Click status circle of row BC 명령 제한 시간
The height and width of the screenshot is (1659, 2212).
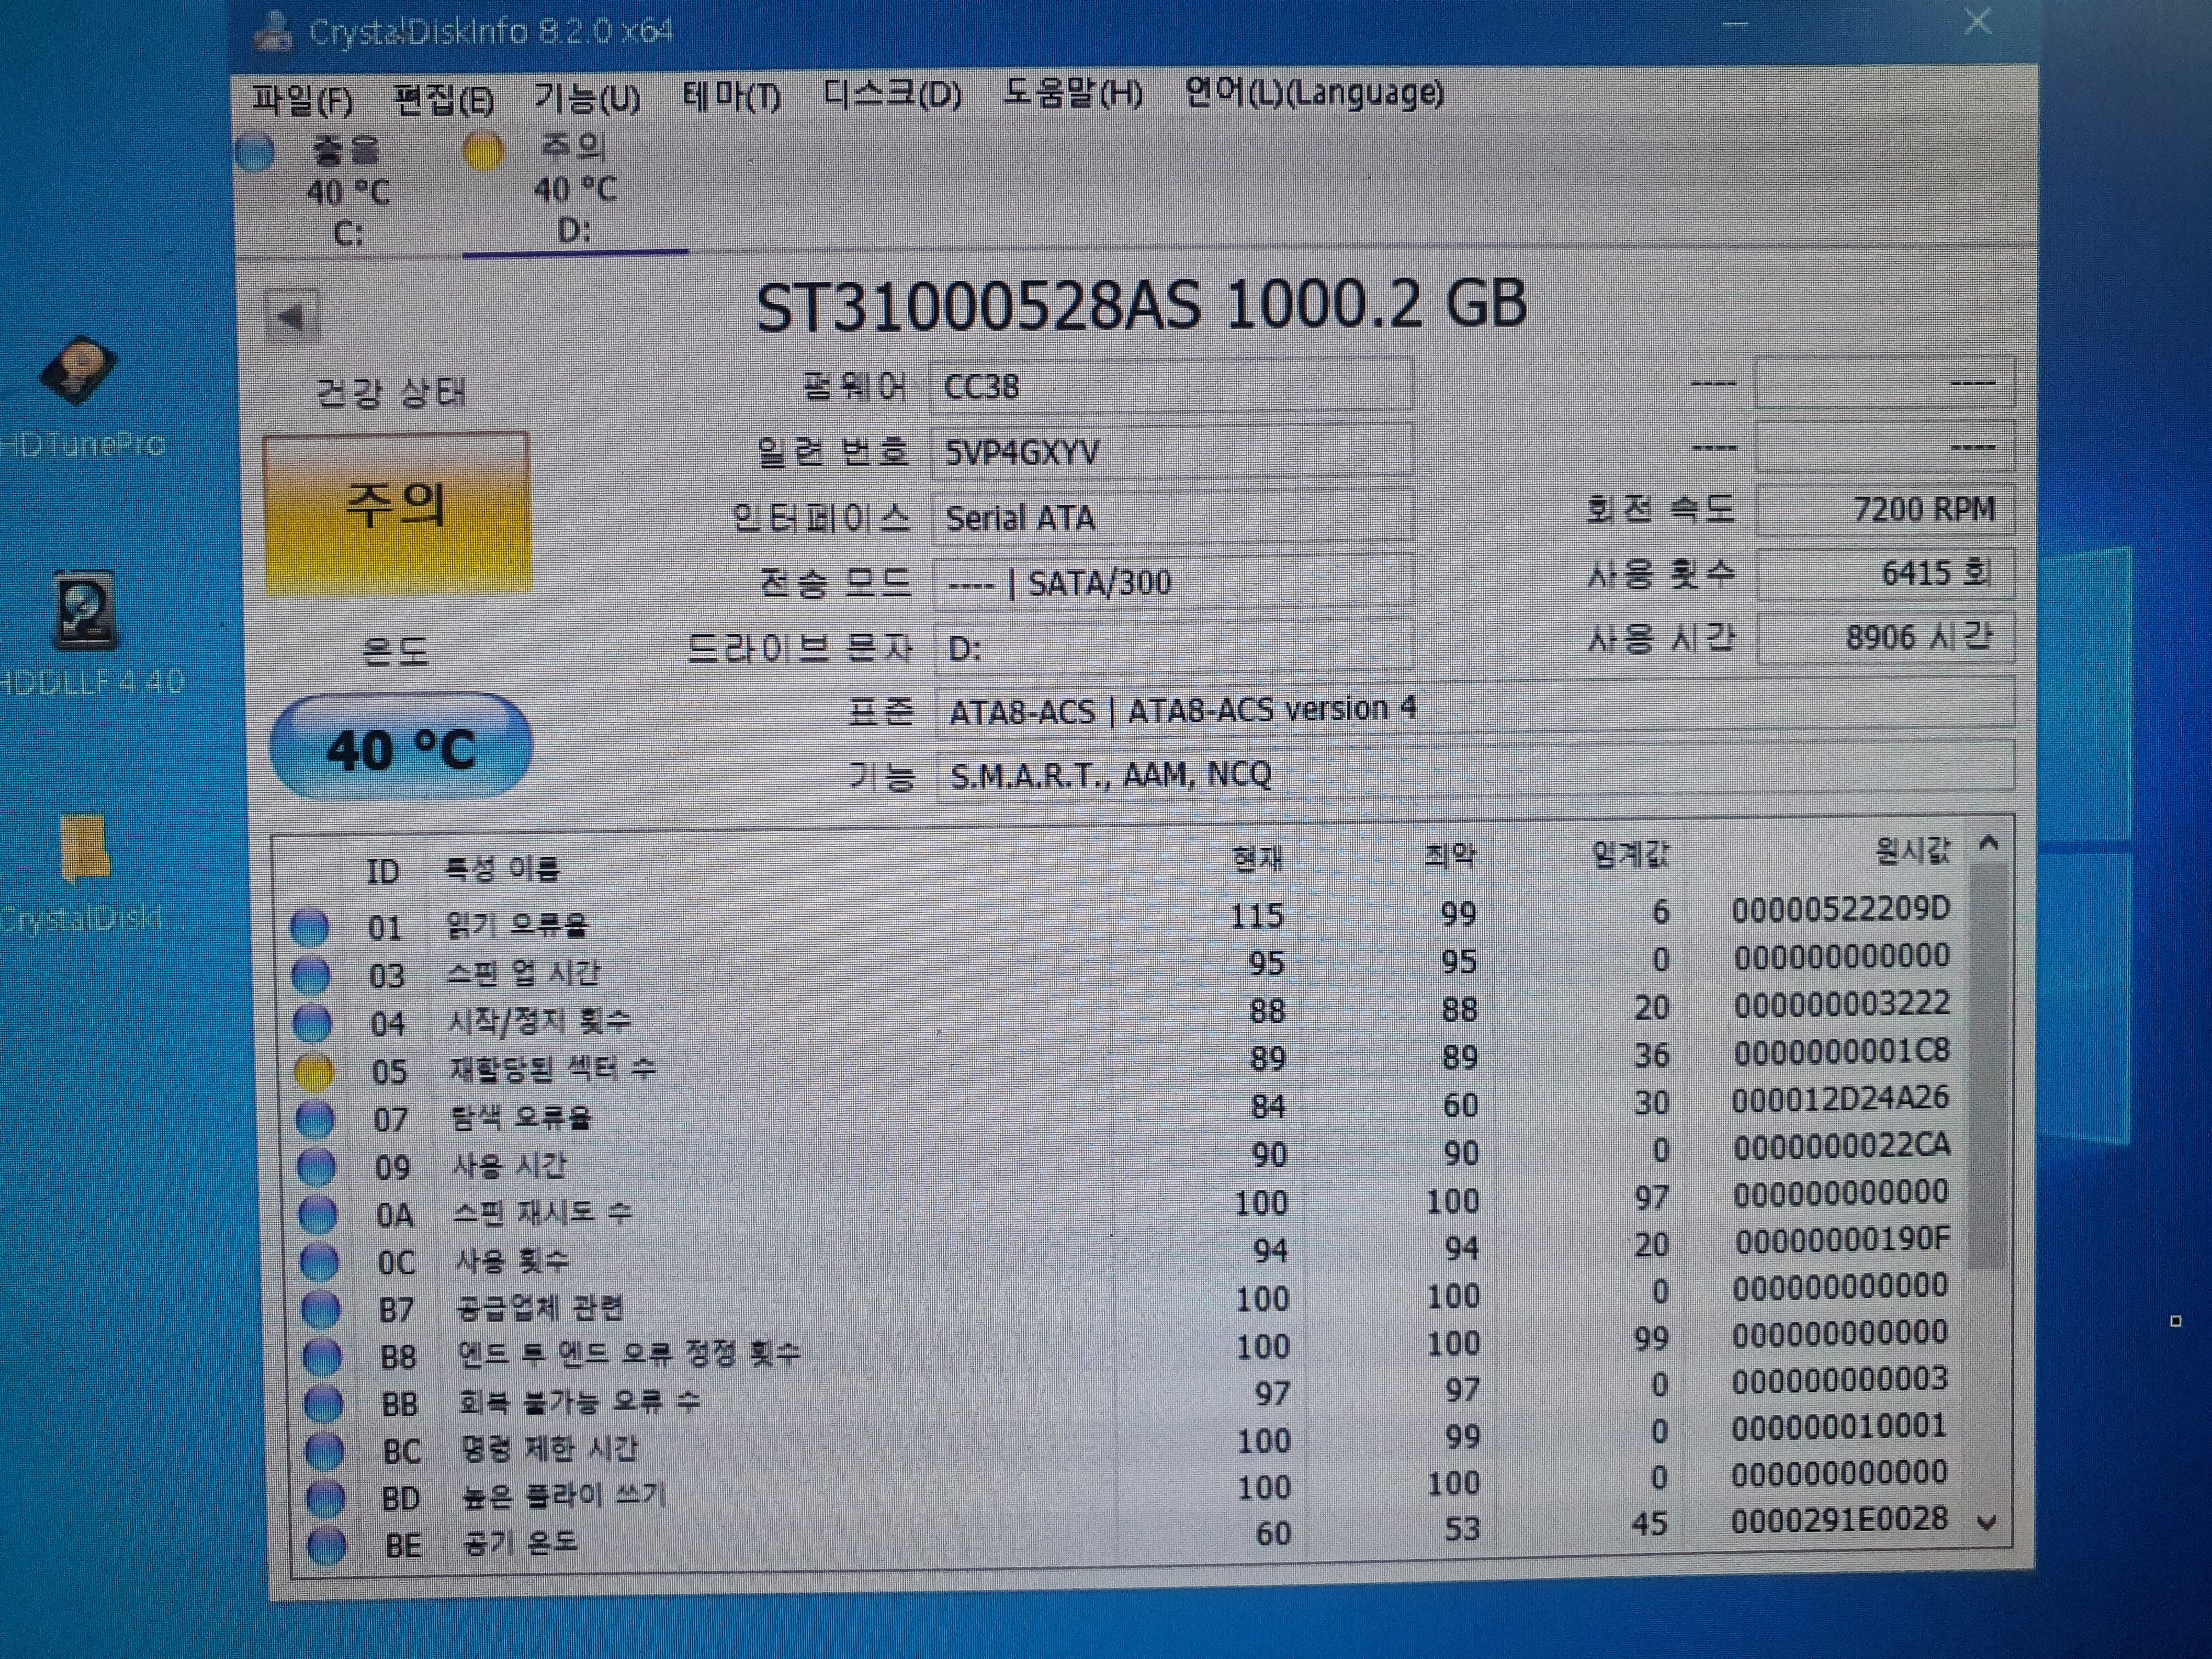coord(324,1451)
